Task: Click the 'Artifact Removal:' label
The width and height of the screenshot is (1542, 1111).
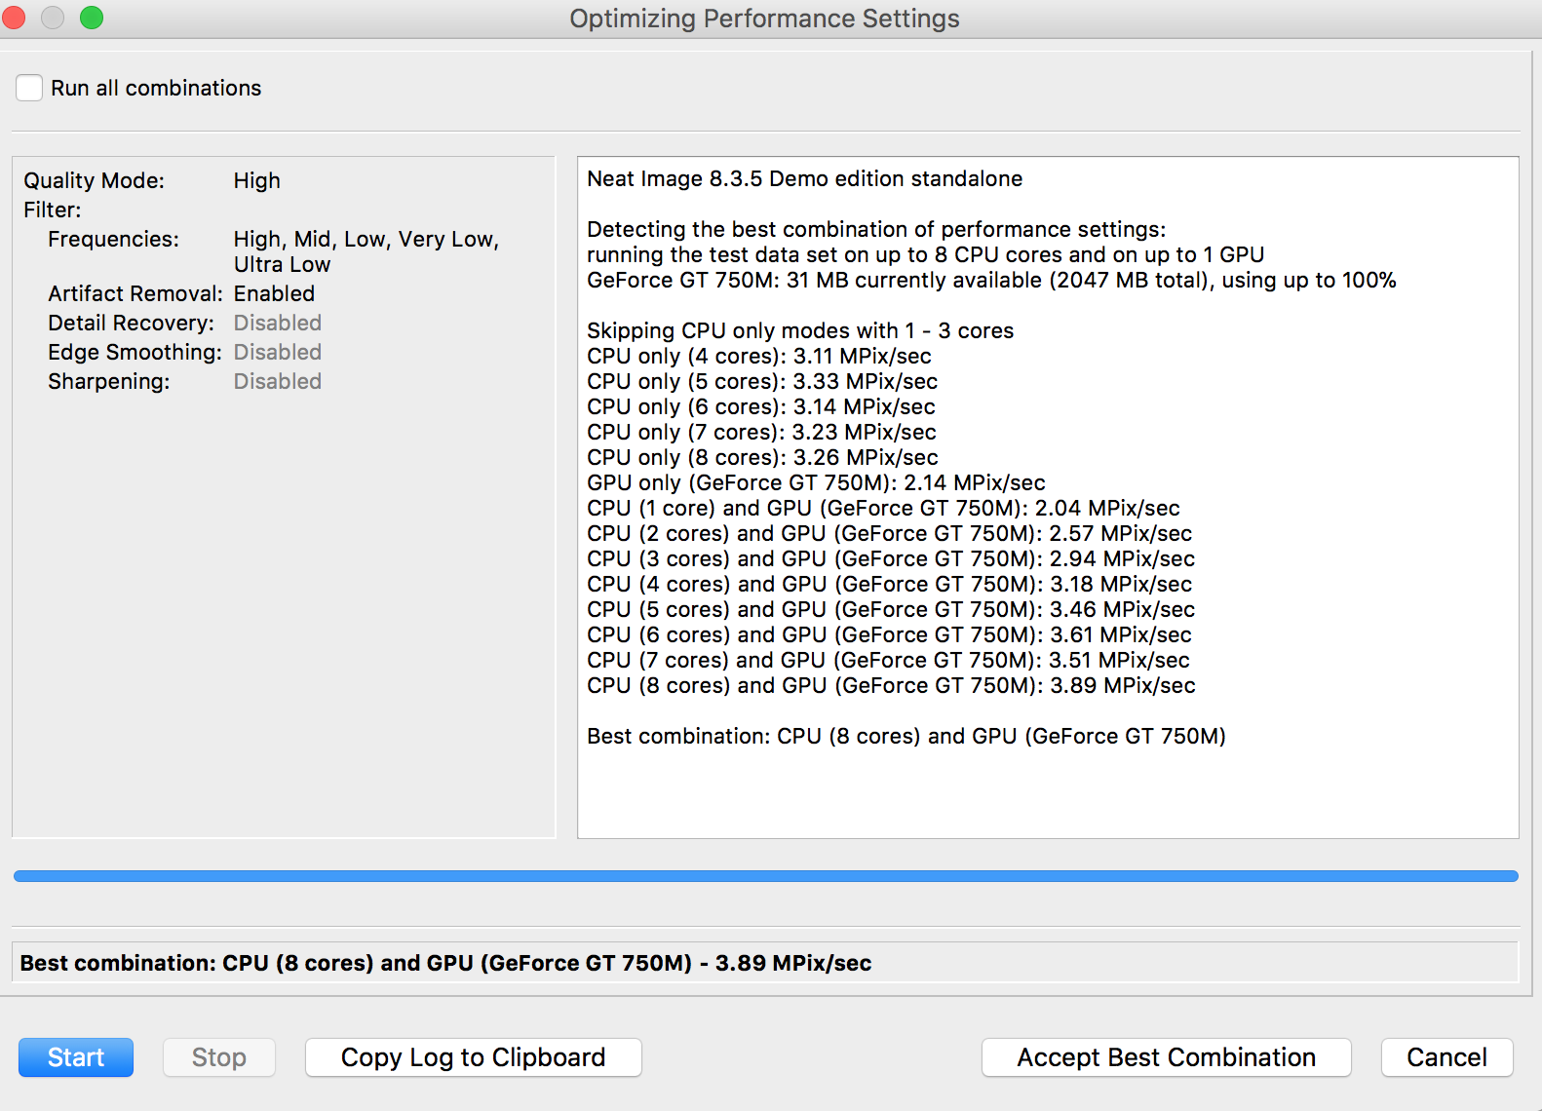Action: click(x=135, y=293)
